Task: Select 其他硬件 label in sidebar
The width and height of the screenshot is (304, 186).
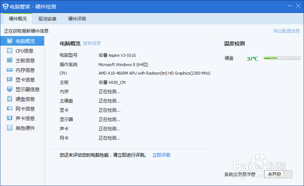Action: [x=25, y=128]
